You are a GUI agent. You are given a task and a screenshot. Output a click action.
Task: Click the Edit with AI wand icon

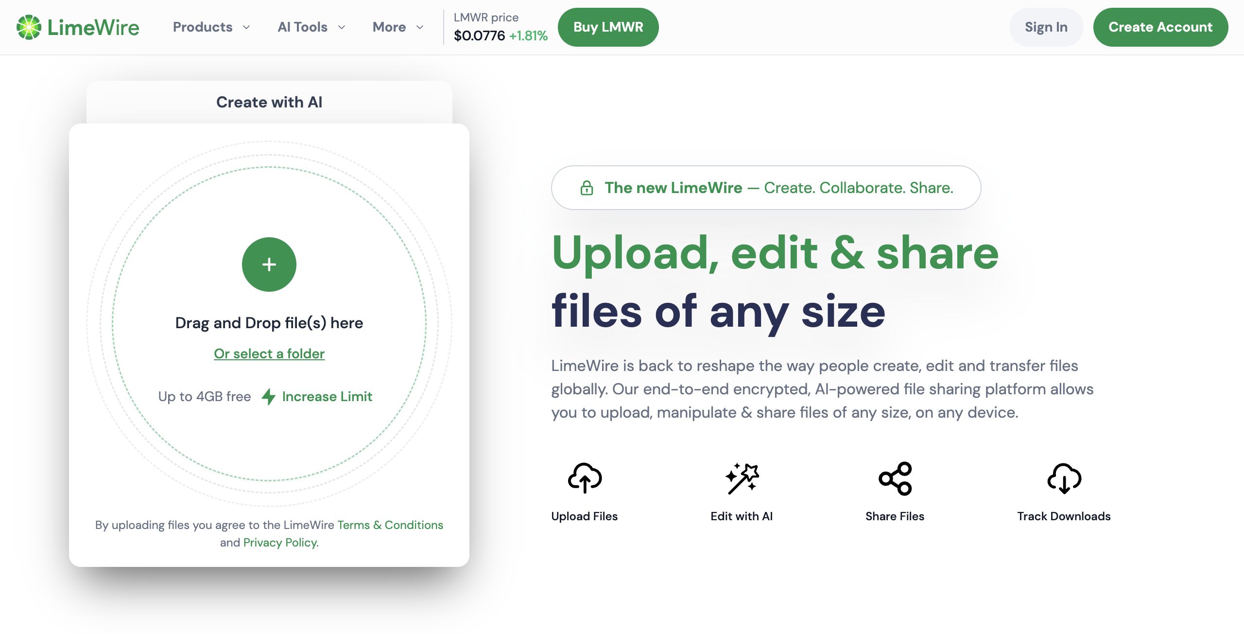tap(742, 478)
